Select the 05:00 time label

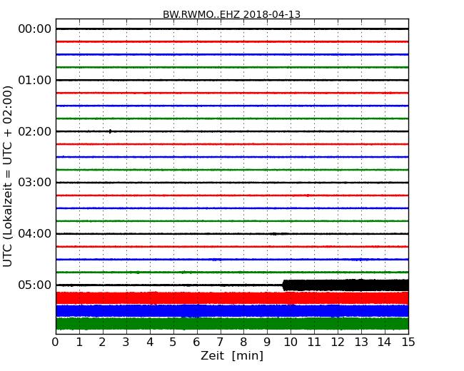35,285
